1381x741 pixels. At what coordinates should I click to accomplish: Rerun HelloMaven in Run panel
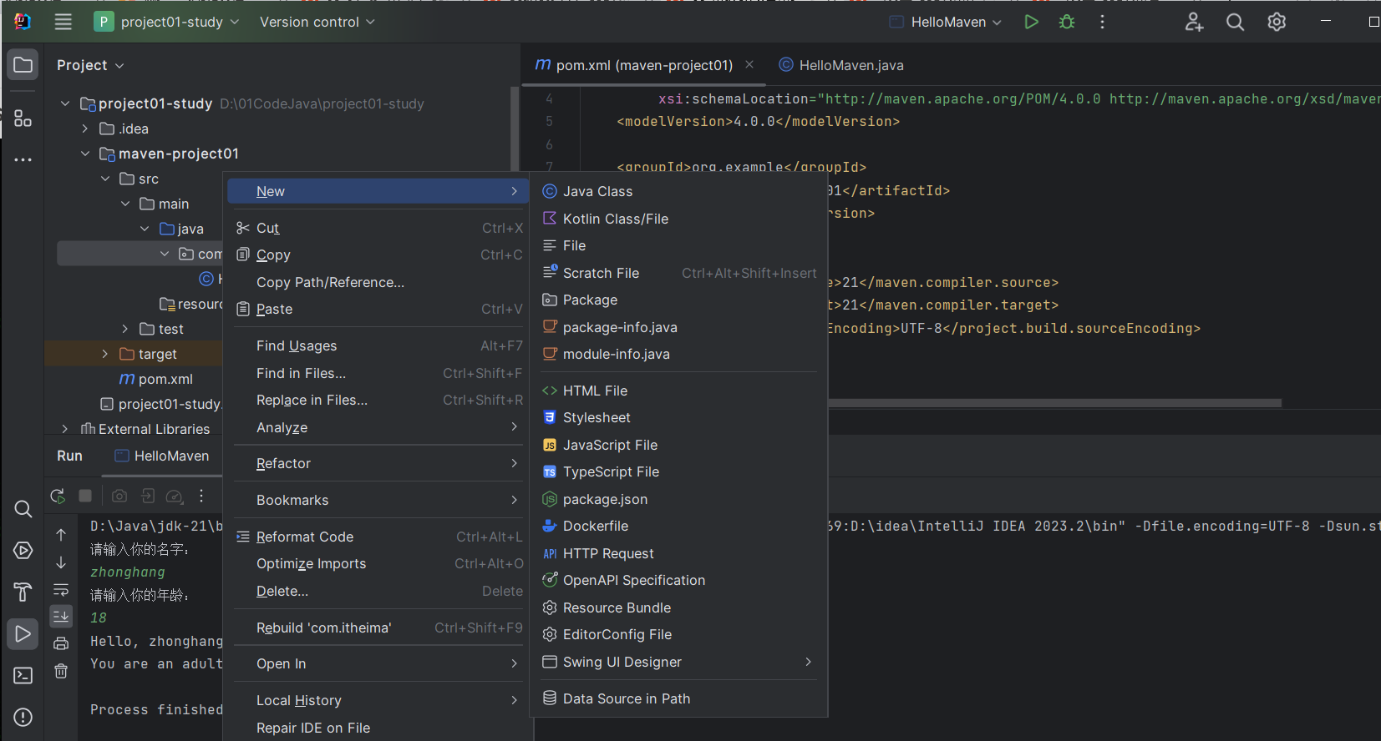coord(58,496)
